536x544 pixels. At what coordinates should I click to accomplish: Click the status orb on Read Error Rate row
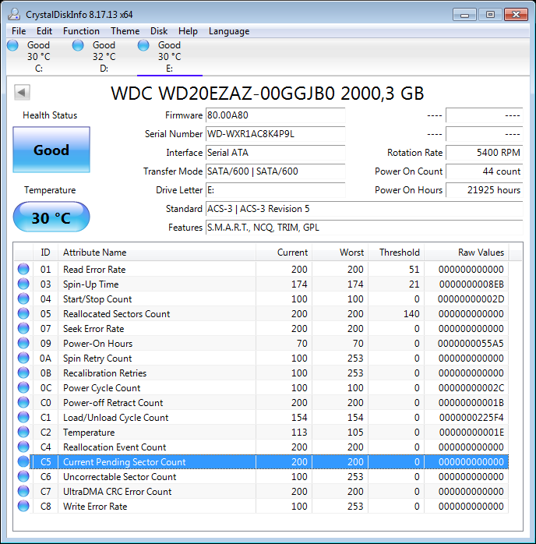[x=23, y=269]
